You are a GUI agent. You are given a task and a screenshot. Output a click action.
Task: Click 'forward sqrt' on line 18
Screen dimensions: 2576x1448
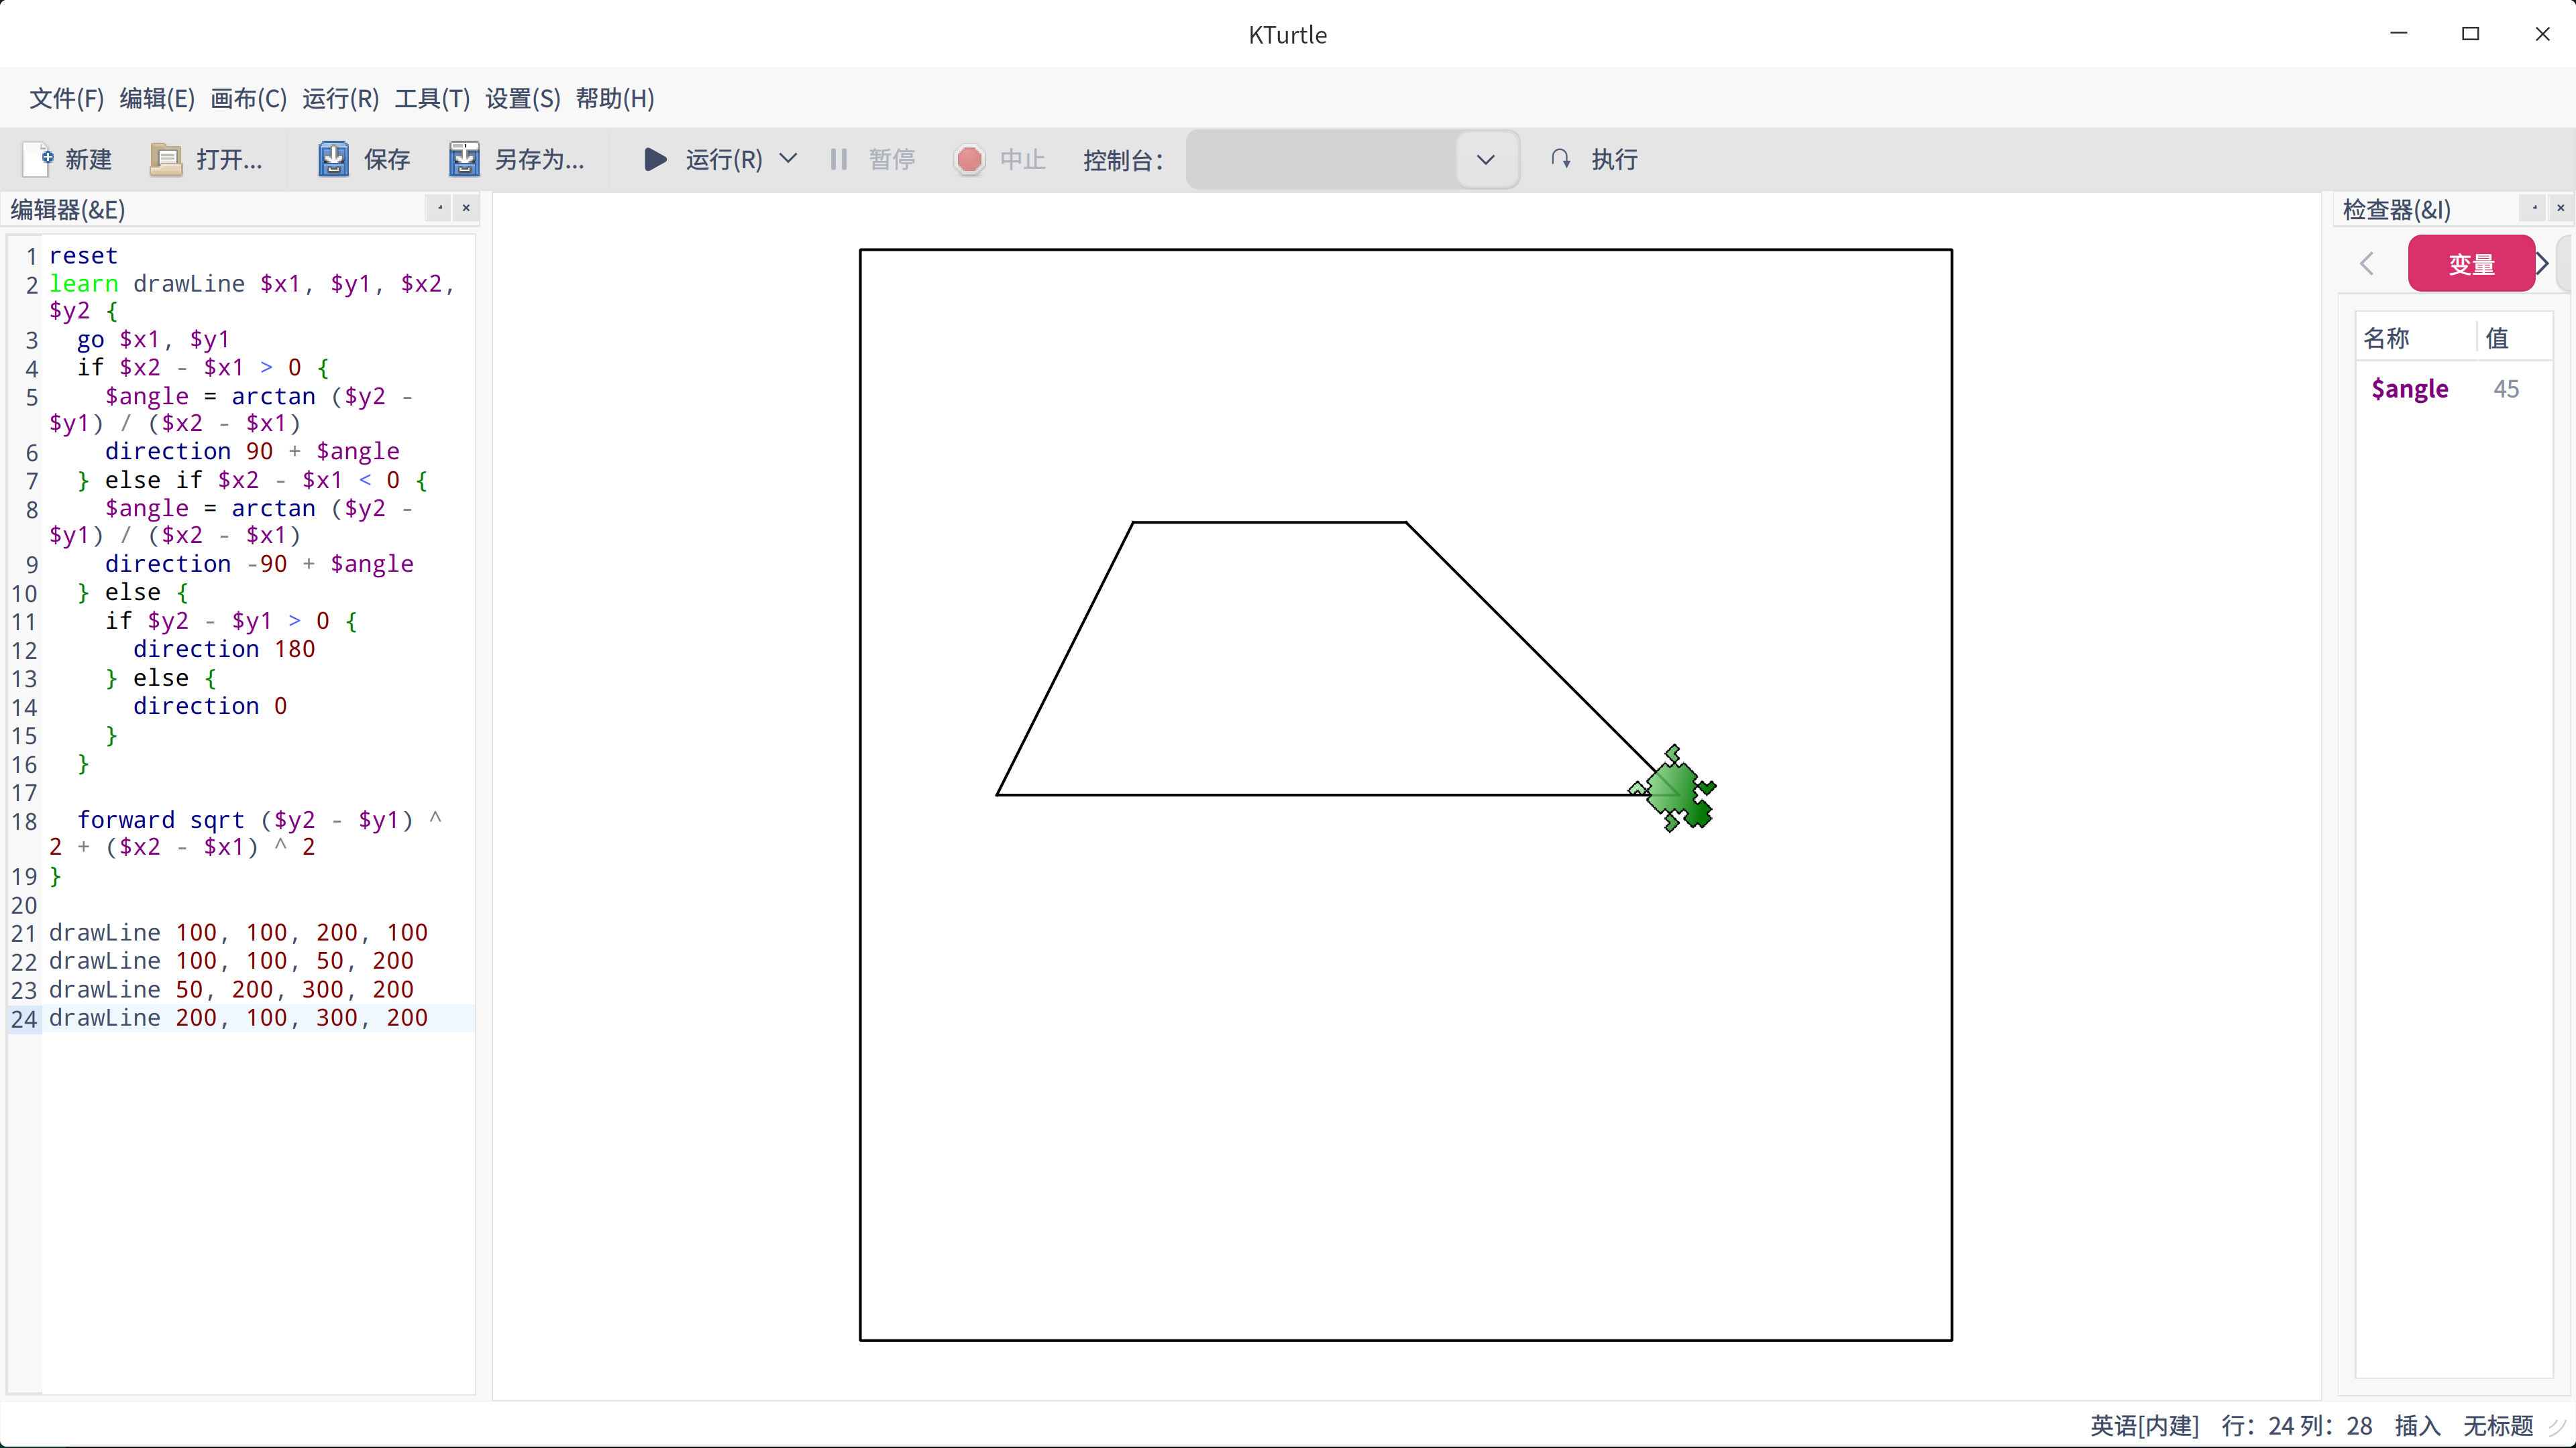tap(161, 821)
